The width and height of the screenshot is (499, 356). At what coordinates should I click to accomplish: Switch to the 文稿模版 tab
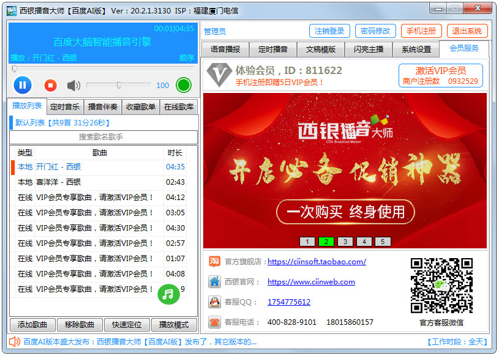point(320,50)
